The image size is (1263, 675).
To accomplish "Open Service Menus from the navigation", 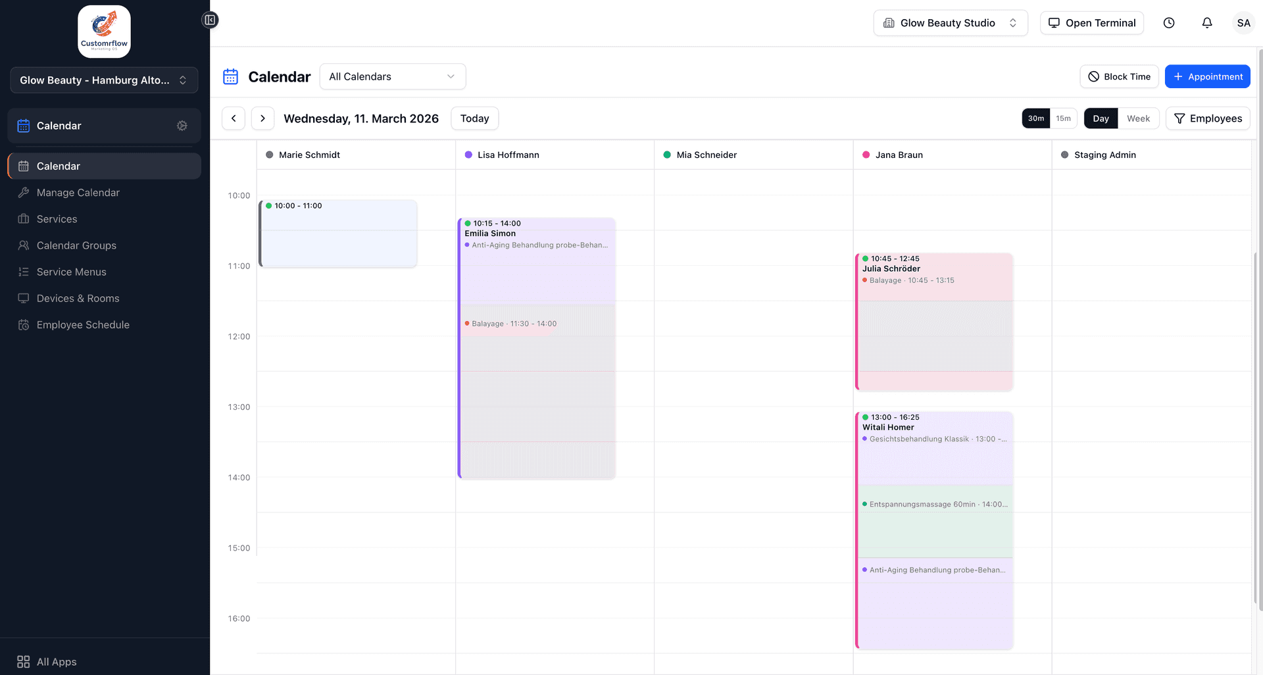I will (71, 272).
